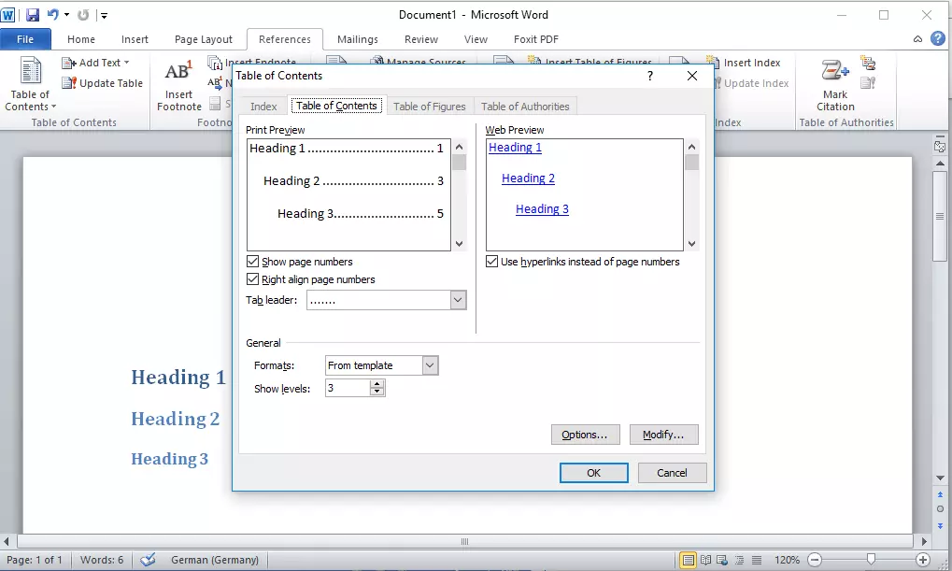Disable Use hyperlinks instead of page numbers
The width and height of the screenshot is (952, 571).
click(x=492, y=262)
